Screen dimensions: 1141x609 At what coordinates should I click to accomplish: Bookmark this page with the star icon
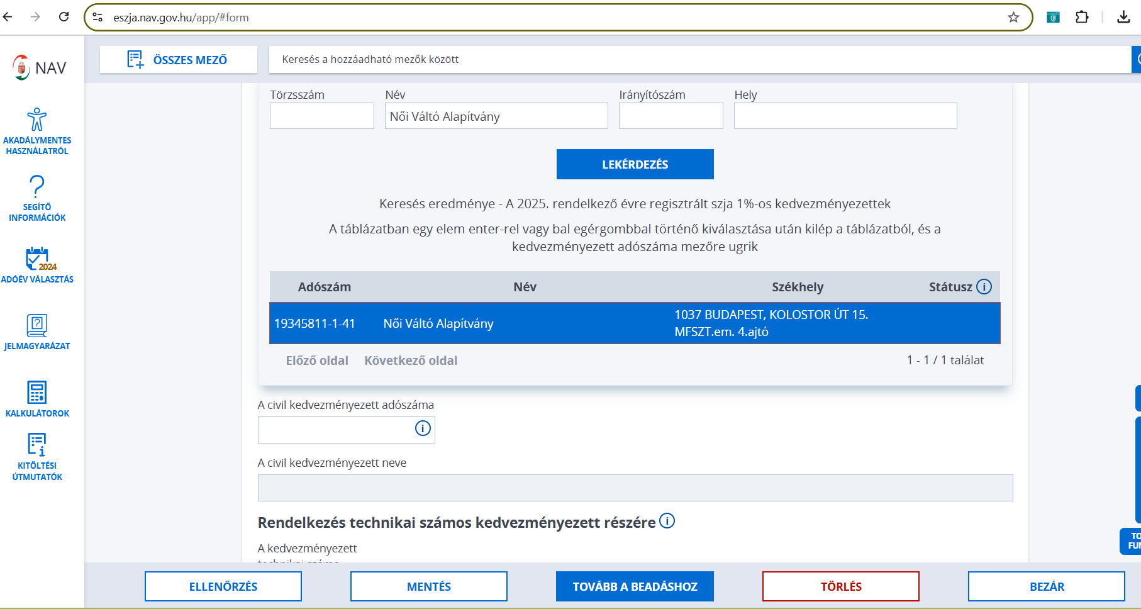coord(1013,18)
